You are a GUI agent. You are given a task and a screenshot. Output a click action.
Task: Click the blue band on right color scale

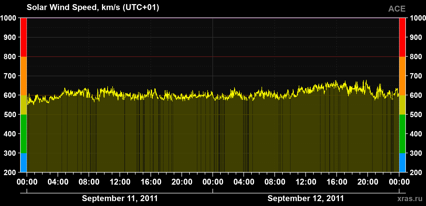click(x=402, y=163)
